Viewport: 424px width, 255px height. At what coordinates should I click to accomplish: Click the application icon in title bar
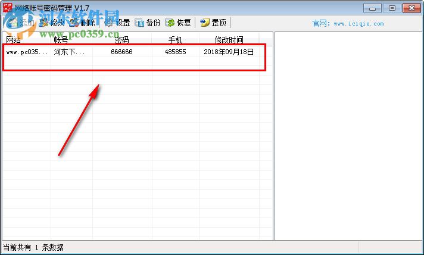click(8, 8)
